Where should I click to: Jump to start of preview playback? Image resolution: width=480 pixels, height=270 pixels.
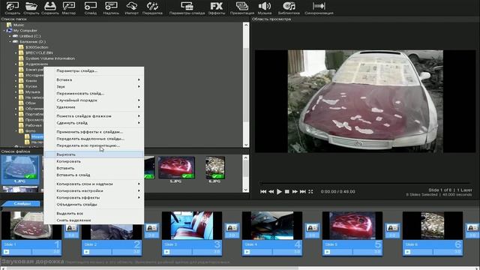point(263,192)
